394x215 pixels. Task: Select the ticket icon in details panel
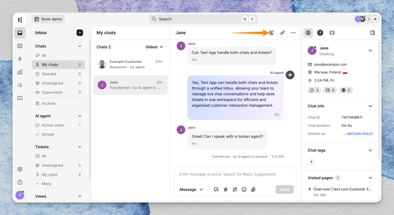click(x=332, y=32)
